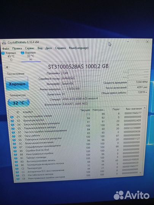Screen dimensions: 154x205
Task: Click the blue Хорошо health status button
Action: (17, 84)
